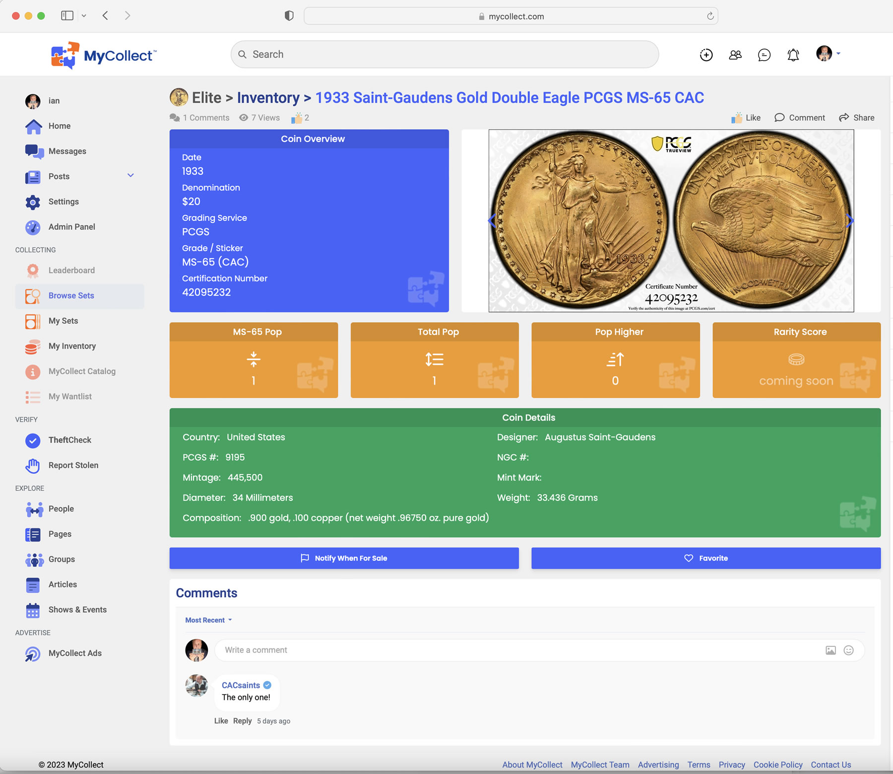Click the notifications bell icon
The width and height of the screenshot is (893, 774).
click(793, 55)
